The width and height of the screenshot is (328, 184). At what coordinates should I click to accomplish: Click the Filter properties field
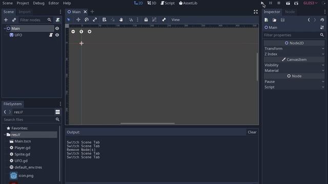click(291, 35)
